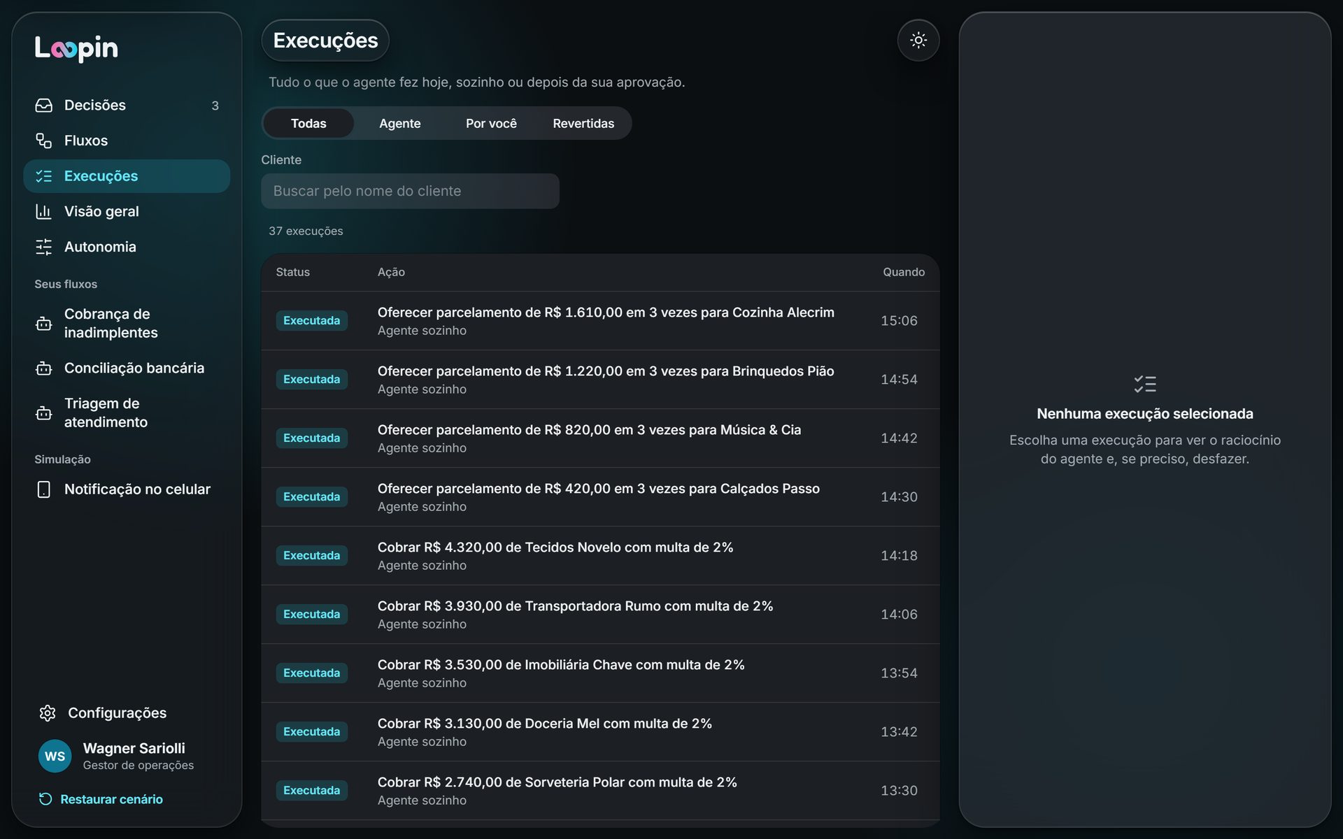Toggle light theme with sun icon

tap(918, 40)
